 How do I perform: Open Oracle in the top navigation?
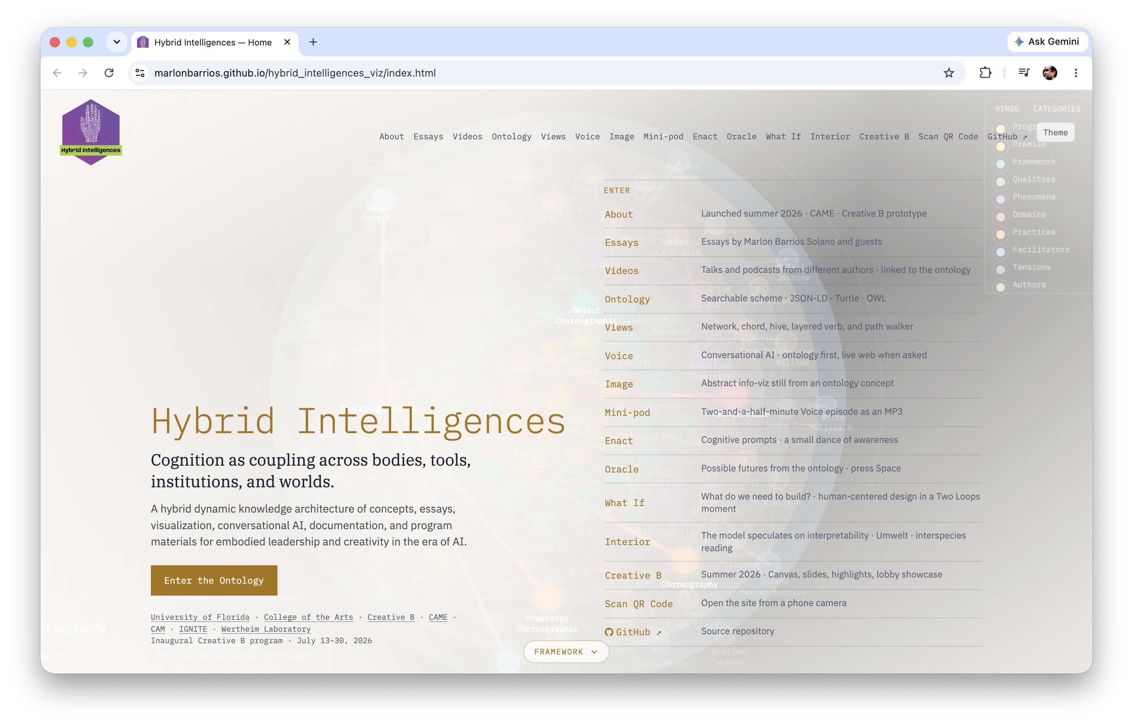tap(742, 136)
